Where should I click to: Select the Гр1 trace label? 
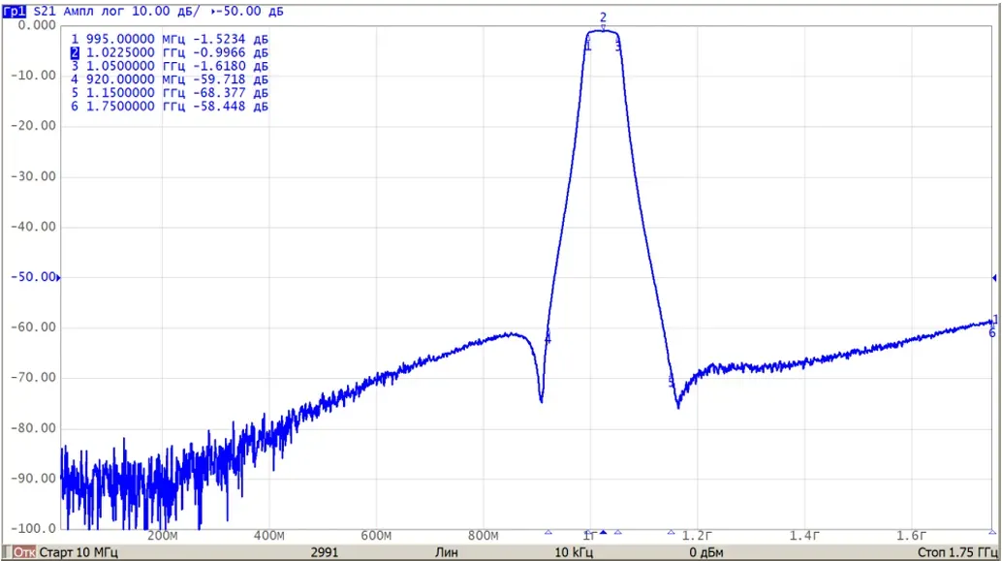pos(15,11)
